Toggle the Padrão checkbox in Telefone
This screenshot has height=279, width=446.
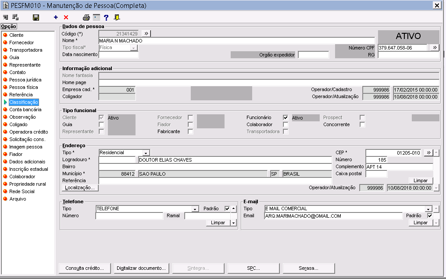coord(227,208)
